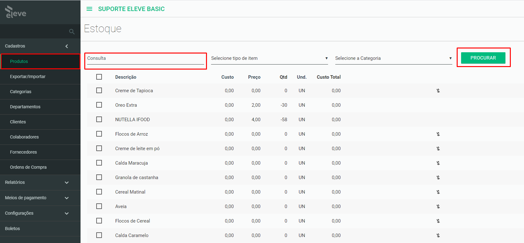
Task: Click price icon for Calda Maracuja
Action: (x=438, y=163)
